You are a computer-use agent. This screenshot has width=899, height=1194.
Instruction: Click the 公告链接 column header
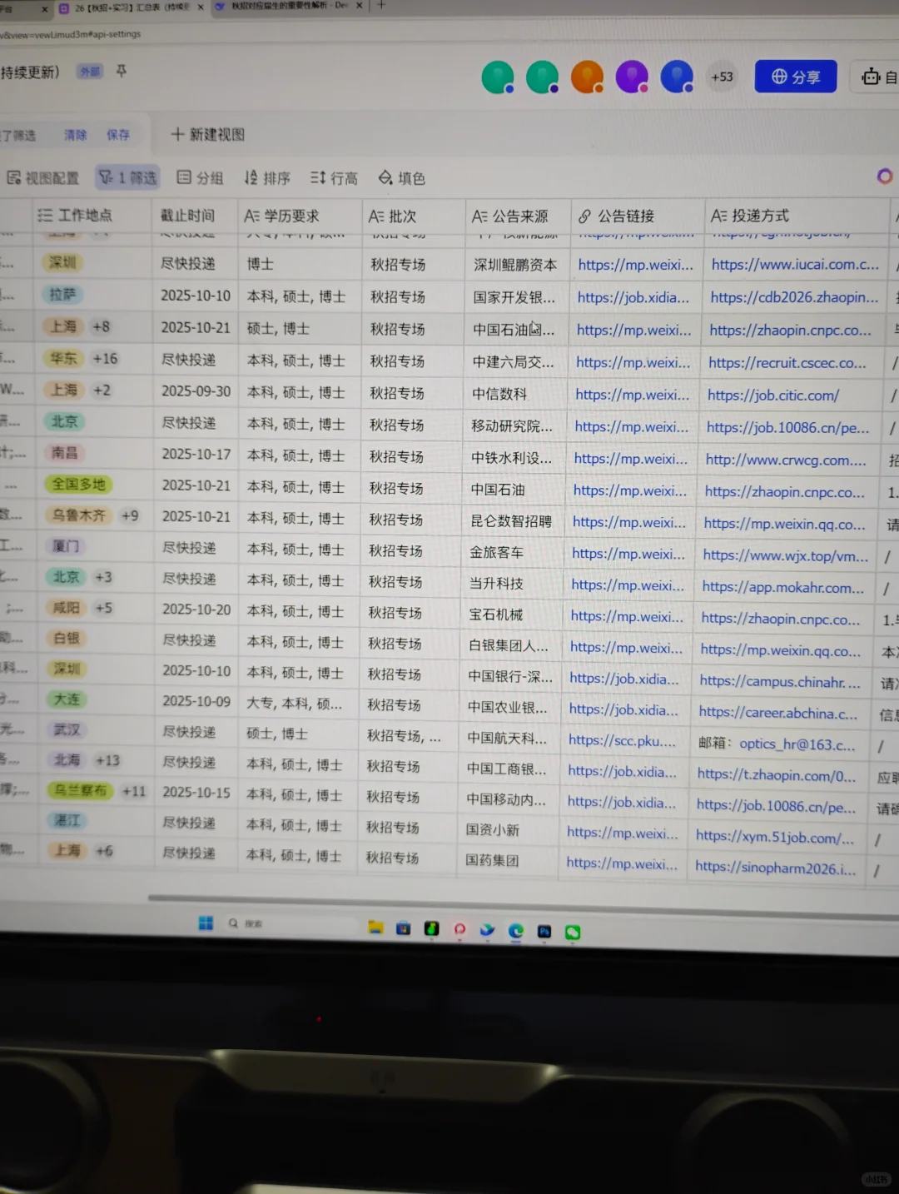click(x=638, y=216)
